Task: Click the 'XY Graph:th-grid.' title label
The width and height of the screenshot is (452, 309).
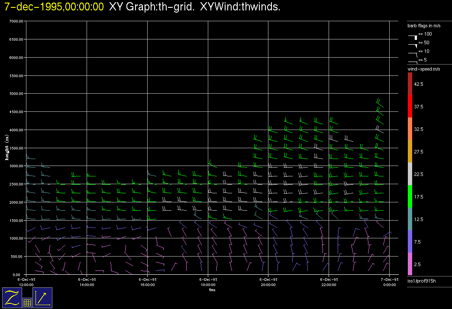Action: 152,7
